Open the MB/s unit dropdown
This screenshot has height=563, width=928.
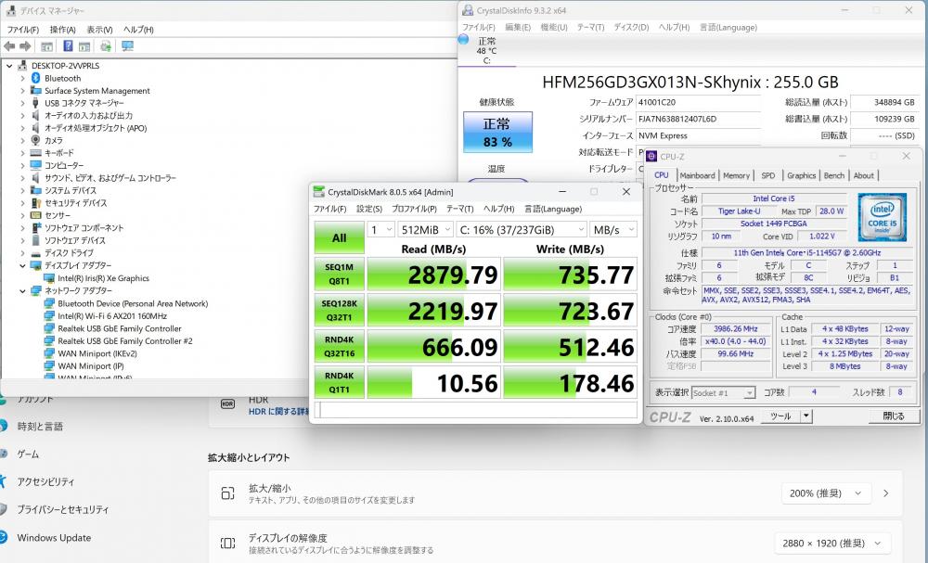[x=613, y=229]
